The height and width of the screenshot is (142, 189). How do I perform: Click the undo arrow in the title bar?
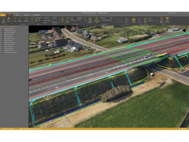14,13
